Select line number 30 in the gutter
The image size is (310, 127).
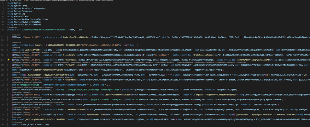3,124
